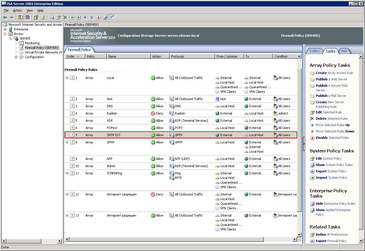
Task: Click the Export Firewall Policy link
Action: pyautogui.click(x=331, y=241)
